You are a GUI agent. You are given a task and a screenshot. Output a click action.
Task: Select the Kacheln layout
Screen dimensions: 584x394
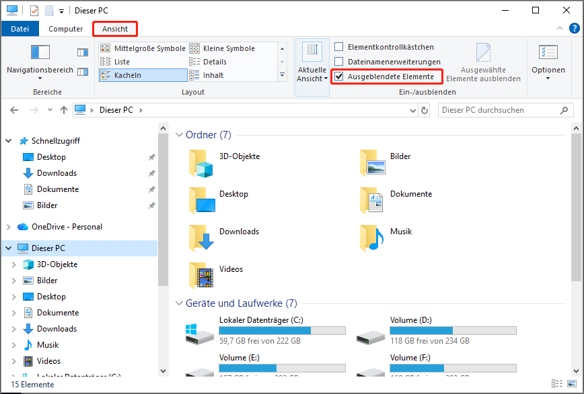(143, 75)
